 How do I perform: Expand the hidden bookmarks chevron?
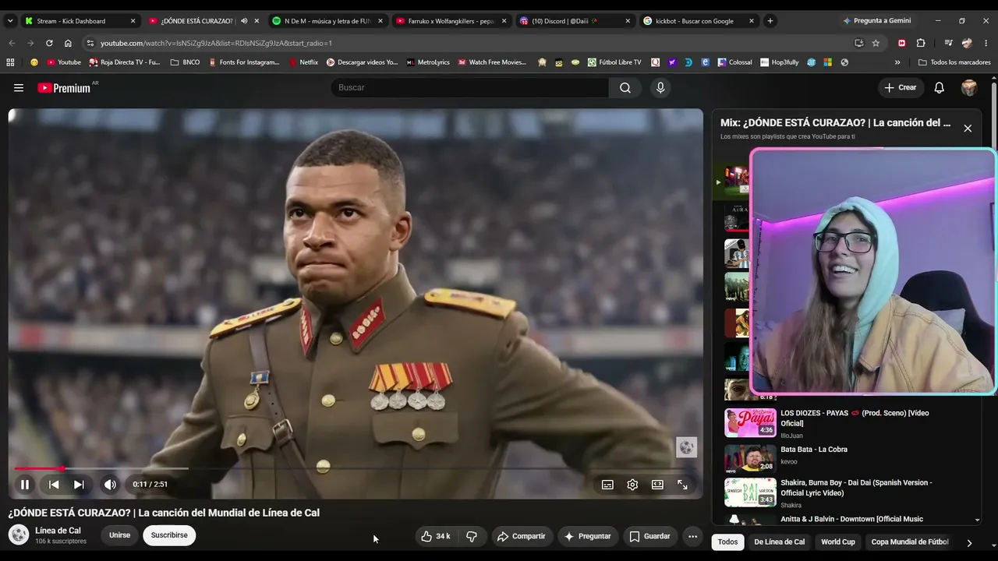897,62
